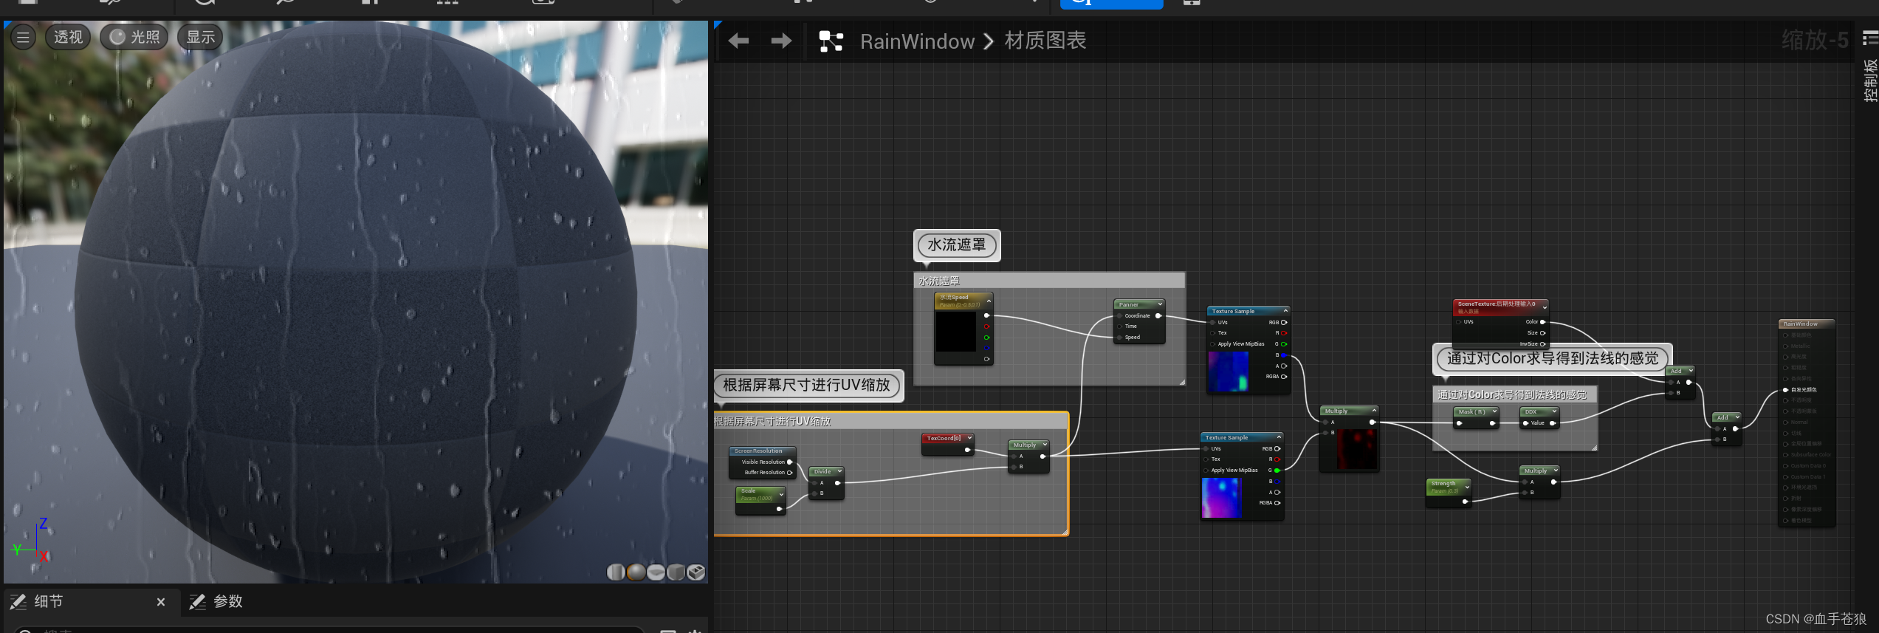Viewport: 1879px width, 633px height.
Task: Open the 透视 perspective view menu
Action: click(68, 37)
